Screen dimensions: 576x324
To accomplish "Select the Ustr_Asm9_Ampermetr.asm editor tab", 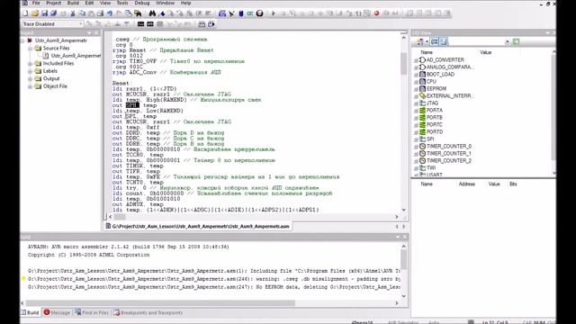I will pyautogui.click(x=197, y=226).
